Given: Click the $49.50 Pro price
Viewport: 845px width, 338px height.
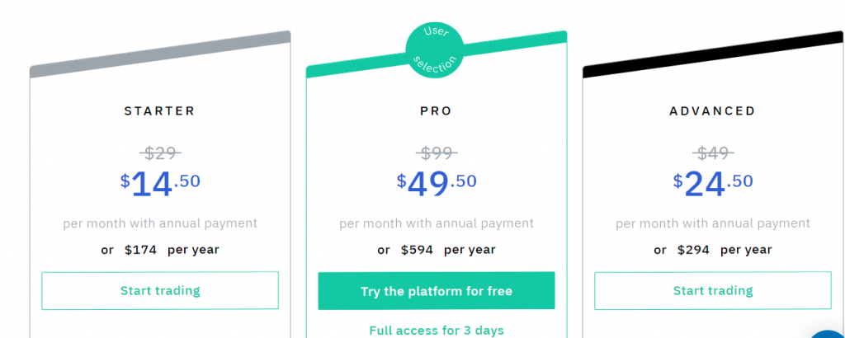Looking at the screenshot, I should 437,184.
